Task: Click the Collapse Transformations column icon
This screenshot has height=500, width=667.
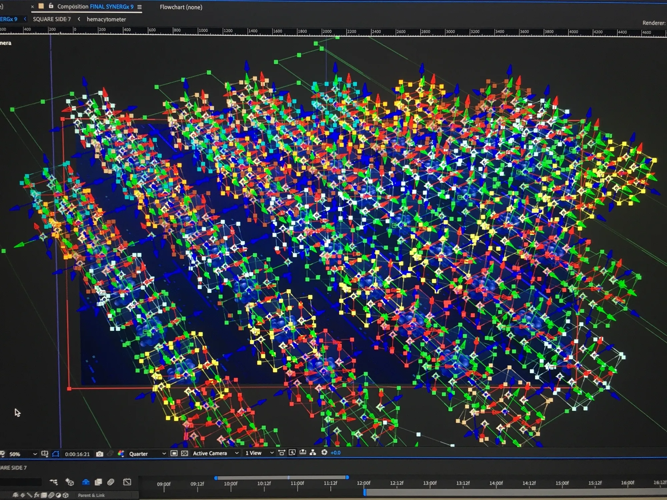Action: [23, 495]
